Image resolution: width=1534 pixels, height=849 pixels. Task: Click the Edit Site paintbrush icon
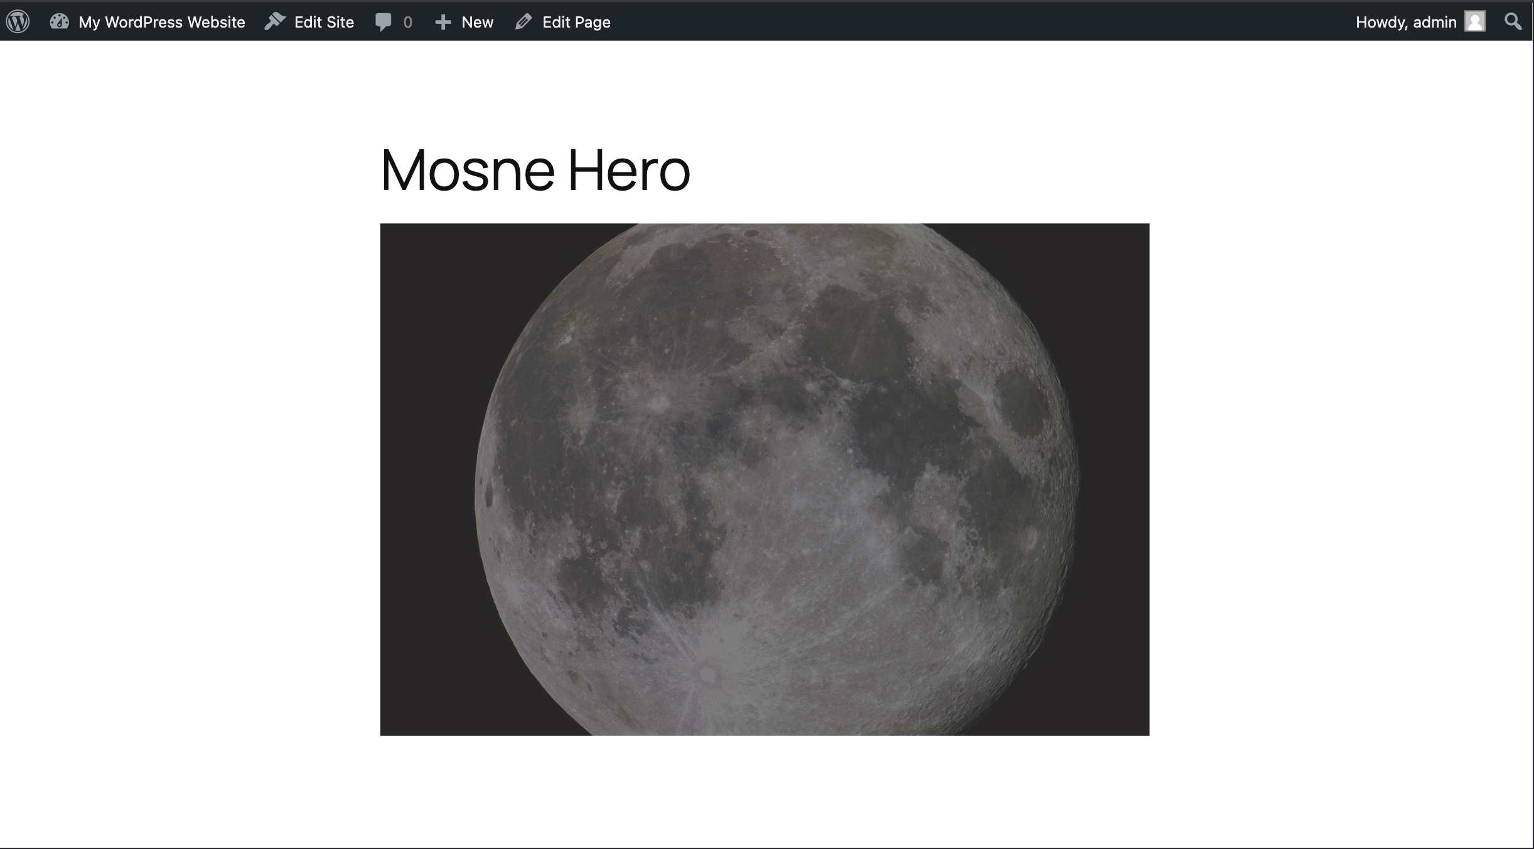(x=275, y=22)
